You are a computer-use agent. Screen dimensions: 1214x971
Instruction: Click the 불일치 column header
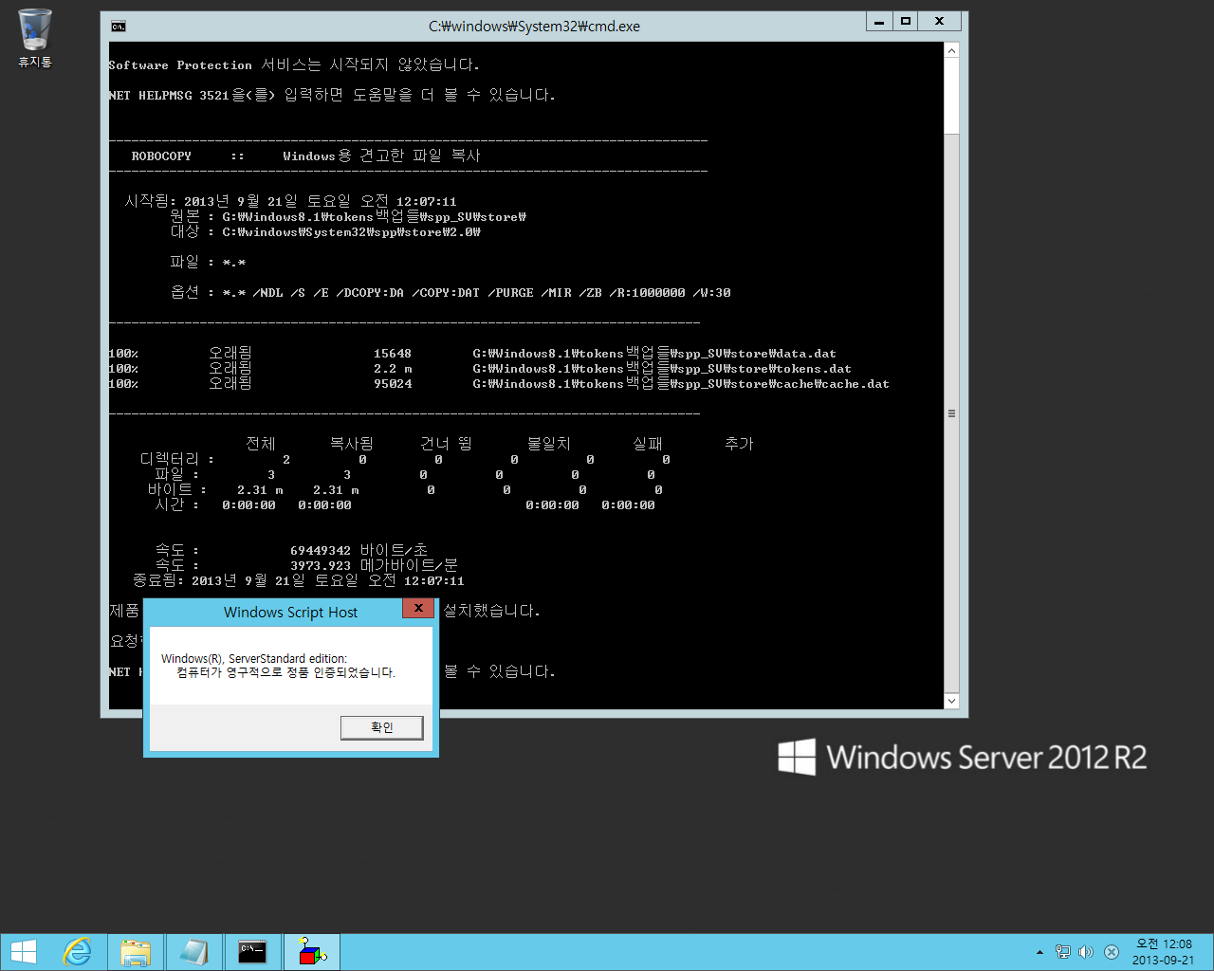pyautogui.click(x=549, y=444)
